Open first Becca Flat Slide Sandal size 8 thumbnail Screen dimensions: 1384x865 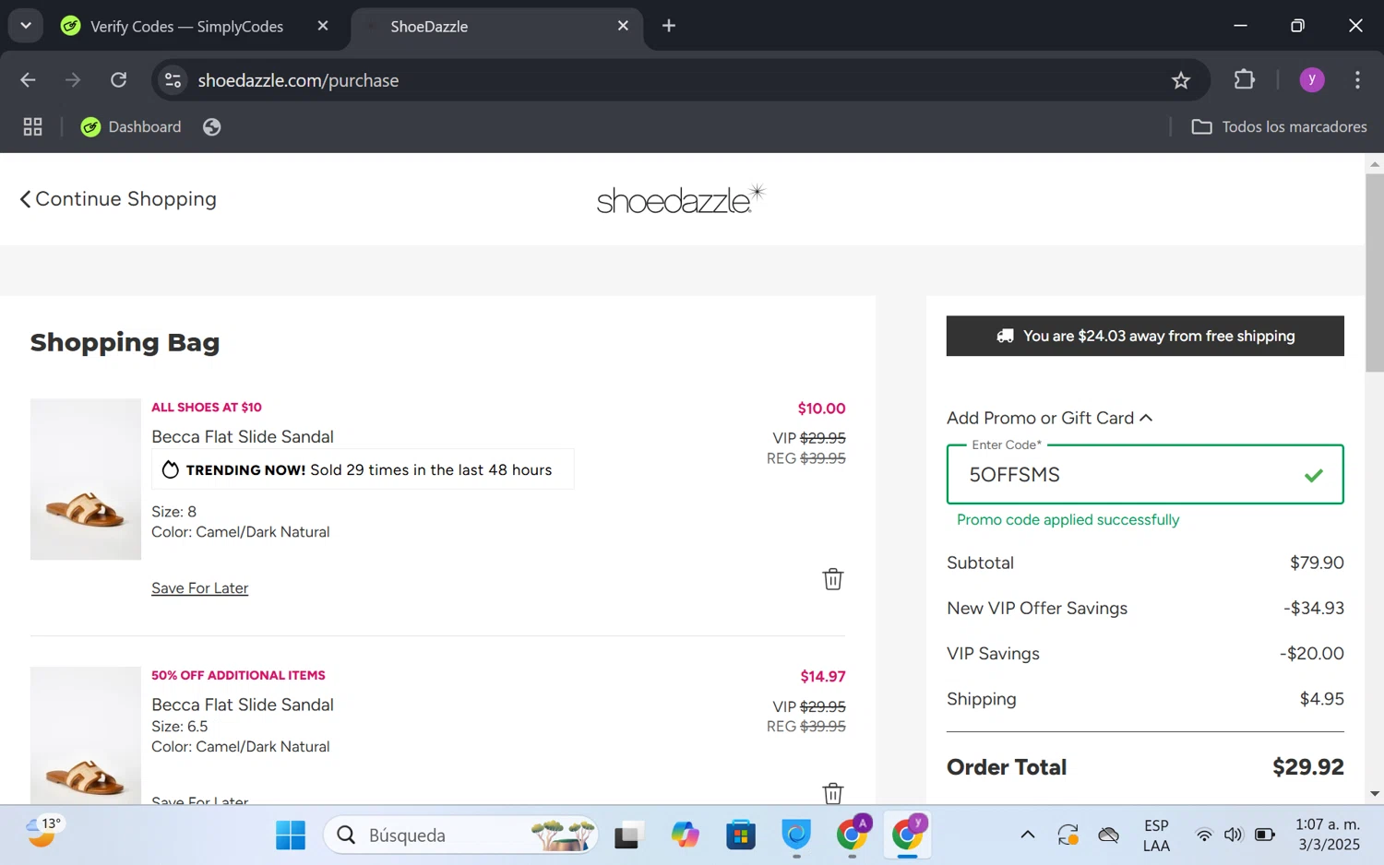[x=86, y=480]
